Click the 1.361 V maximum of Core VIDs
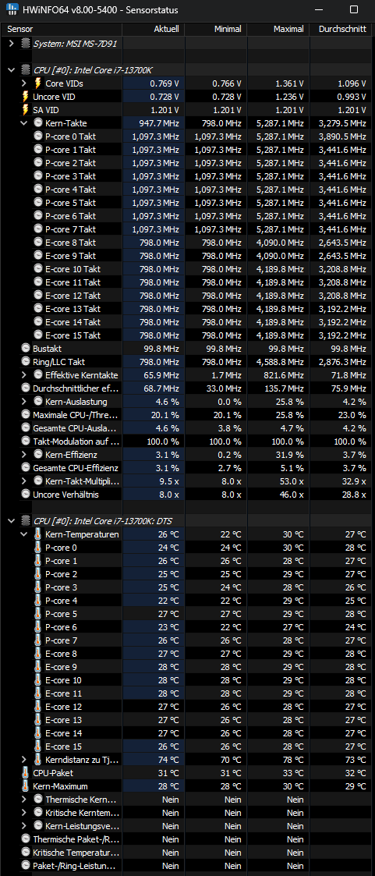Viewport: 375px width, 876px height. pos(289,83)
